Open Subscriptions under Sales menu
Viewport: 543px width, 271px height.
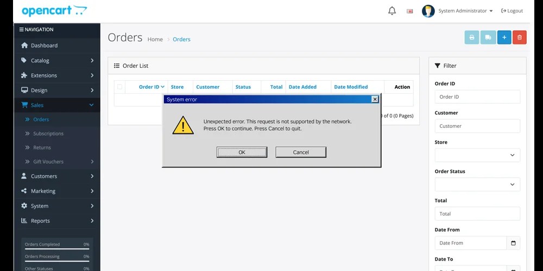point(48,133)
